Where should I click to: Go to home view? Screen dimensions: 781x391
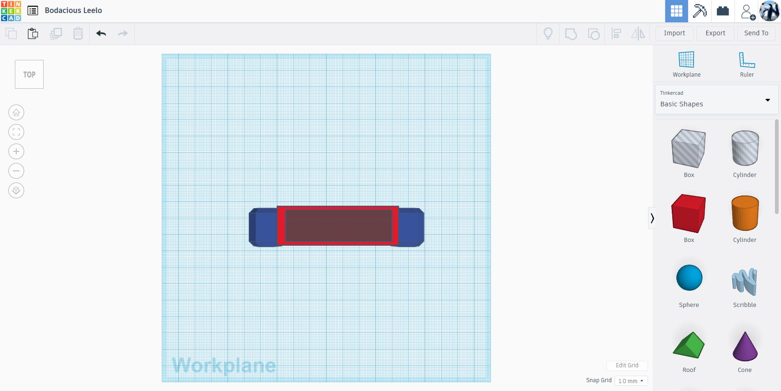pos(16,112)
